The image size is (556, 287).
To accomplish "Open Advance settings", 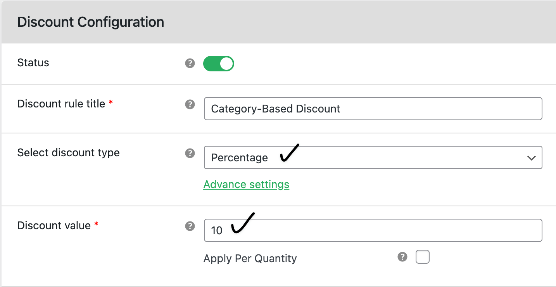I will click(246, 184).
